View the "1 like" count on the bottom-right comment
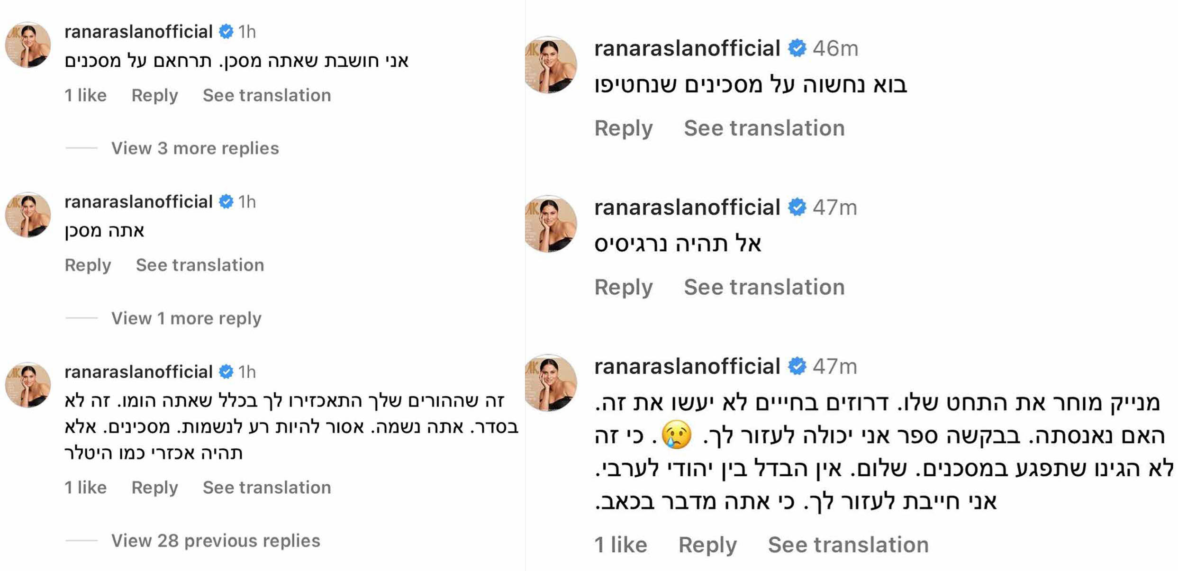This screenshot has width=1178, height=571. point(620,544)
